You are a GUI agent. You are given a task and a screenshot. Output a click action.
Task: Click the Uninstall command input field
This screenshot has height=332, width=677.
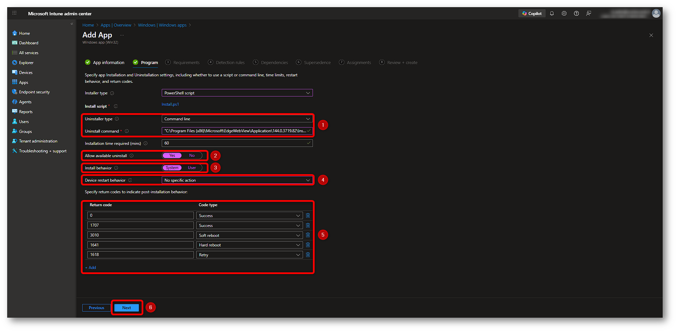pyautogui.click(x=235, y=131)
